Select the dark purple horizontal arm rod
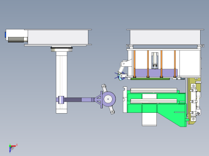 [x=73, y=100]
